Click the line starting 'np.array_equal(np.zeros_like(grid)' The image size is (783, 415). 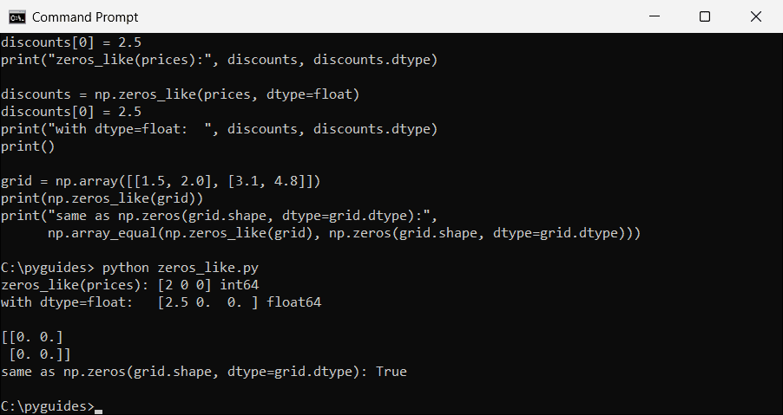[344, 233]
